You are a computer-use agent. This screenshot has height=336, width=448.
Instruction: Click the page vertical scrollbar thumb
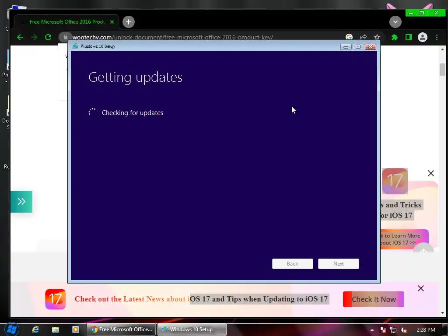click(442, 70)
